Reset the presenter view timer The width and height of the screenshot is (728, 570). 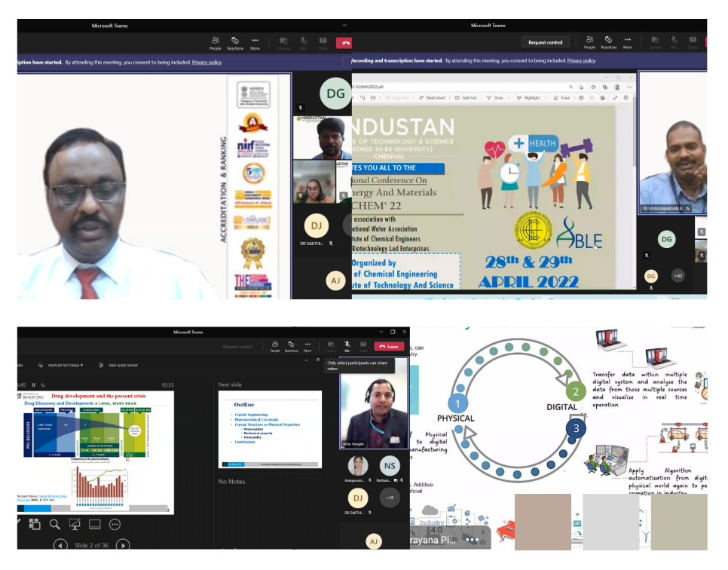coord(43,385)
